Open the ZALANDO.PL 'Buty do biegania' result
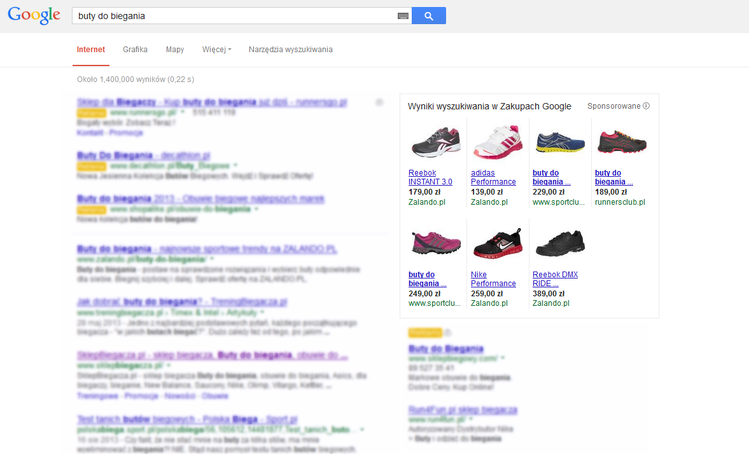The width and height of the screenshot is (749, 454). pos(207,249)
